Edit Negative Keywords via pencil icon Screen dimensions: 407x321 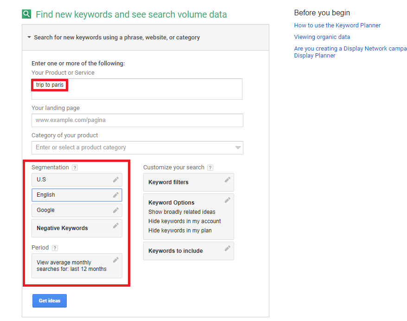[x=116, y=225]
